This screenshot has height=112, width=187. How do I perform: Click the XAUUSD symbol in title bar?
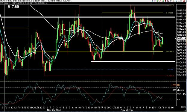[x=3, y=1]
